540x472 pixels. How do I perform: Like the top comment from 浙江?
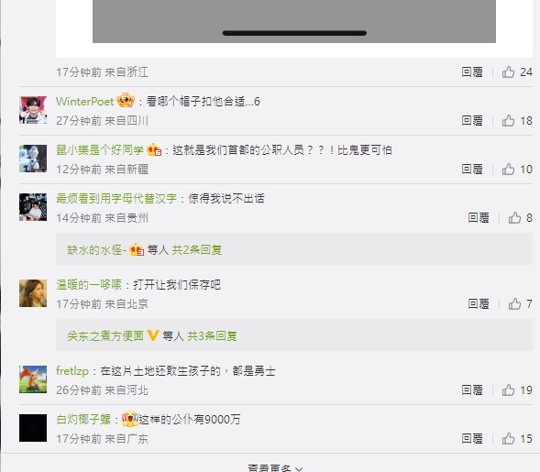508,72
